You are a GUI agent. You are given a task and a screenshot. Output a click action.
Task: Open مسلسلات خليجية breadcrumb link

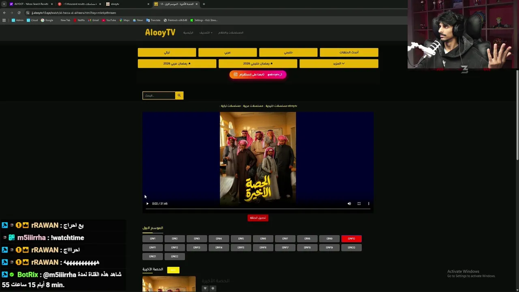coord(277,106)
